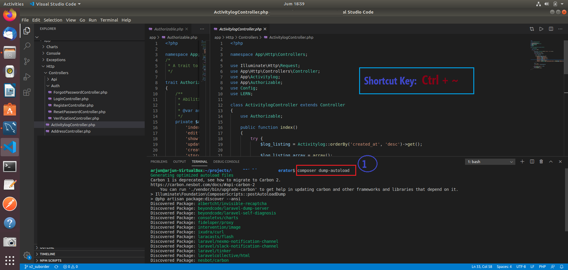Open the Terminal menu

[x=109, y=20]
